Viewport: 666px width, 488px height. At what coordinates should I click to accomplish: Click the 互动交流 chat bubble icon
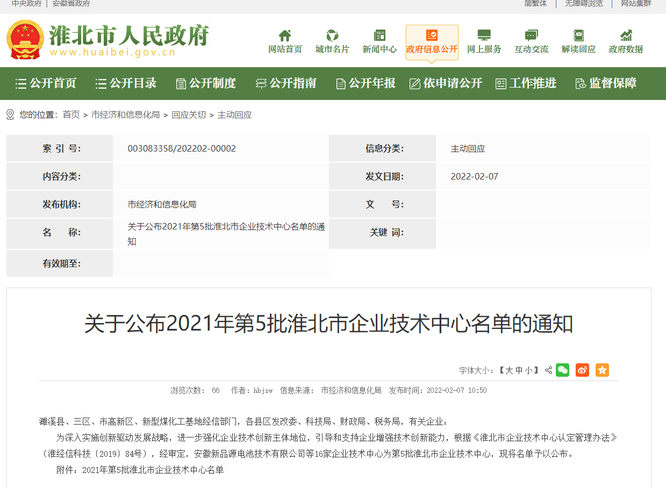pyautogui.click(x=531, y=35)
